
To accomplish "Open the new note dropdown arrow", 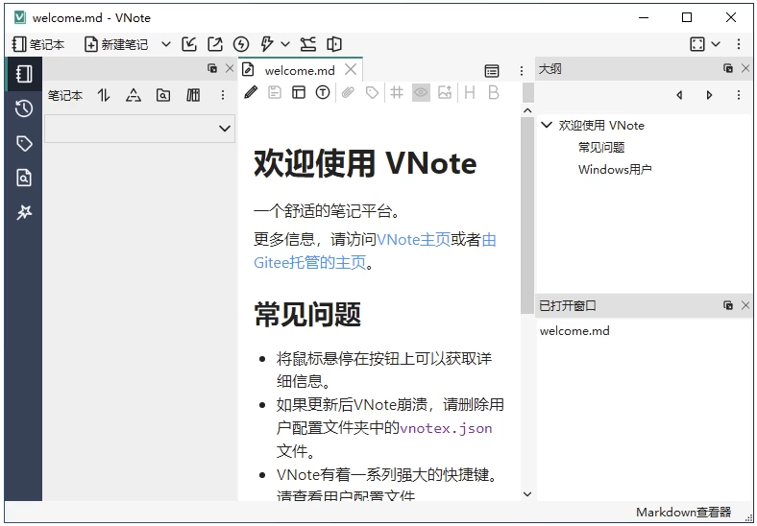I will tap(165, 44).
